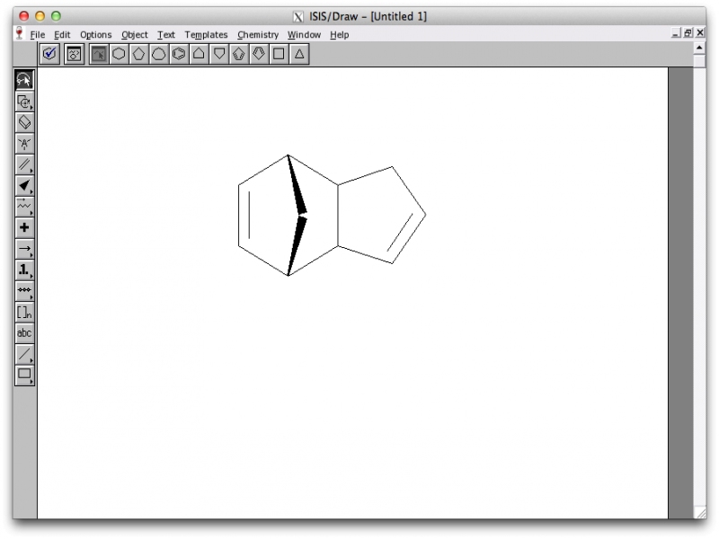Viewport: 719px width, 539px height.
Task: Select the reaction arrow tool
Action: 24,249
